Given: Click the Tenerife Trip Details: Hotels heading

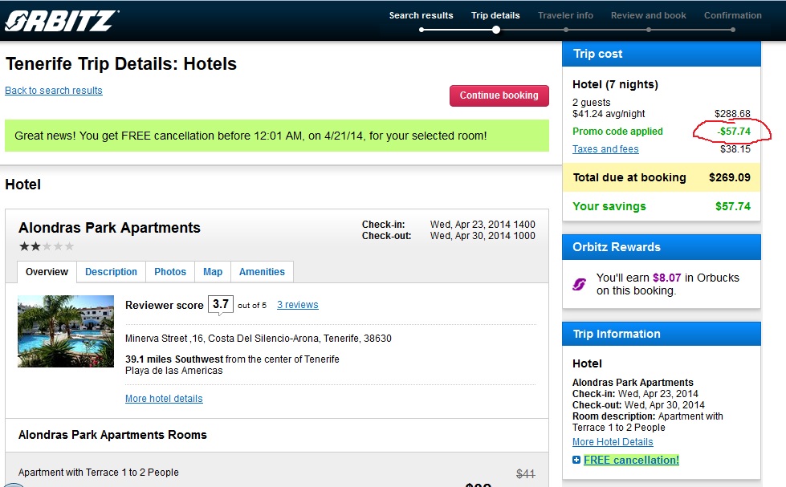Looking at the screenshot, I should pyautogui.click(x=120, y=64).
